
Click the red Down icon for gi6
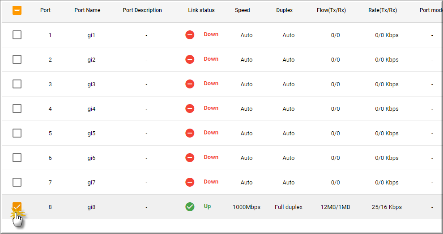[190, 158]
